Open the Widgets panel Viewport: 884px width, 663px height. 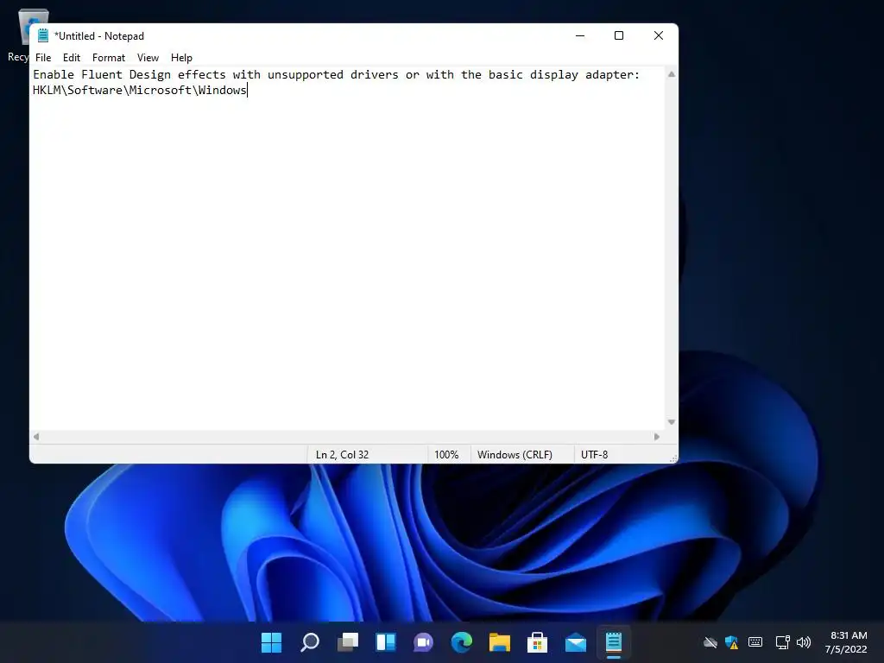tap(386, 642)
